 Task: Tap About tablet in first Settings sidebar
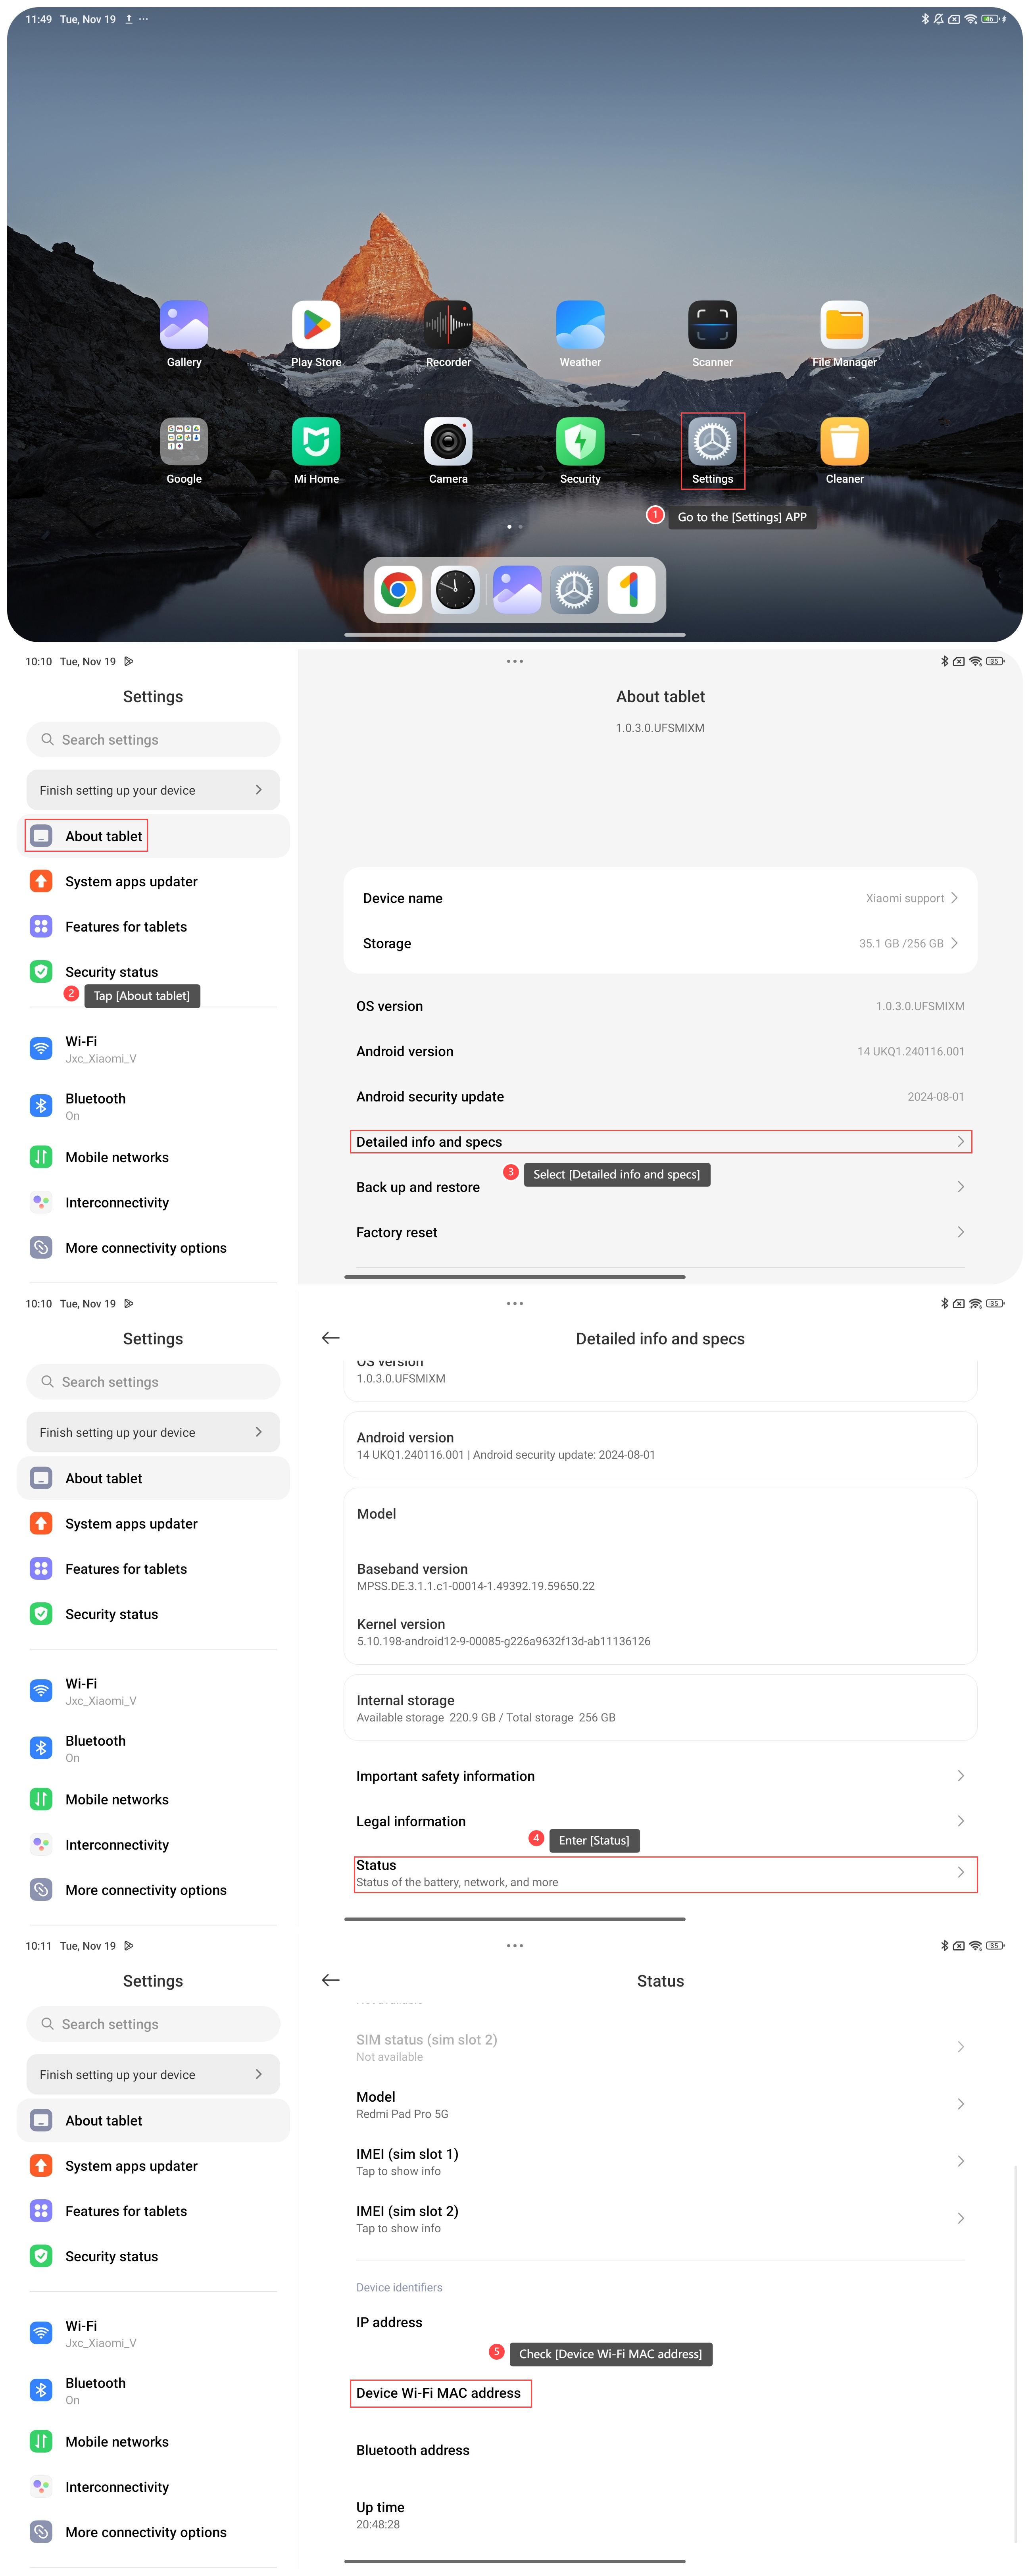click(103, 836)
